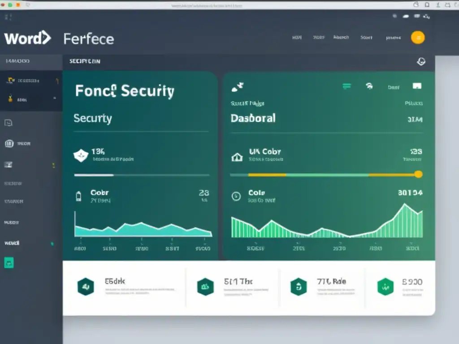
Task: Click the hexagon icon beside 7TL Rde
Action: click(298, 287)
